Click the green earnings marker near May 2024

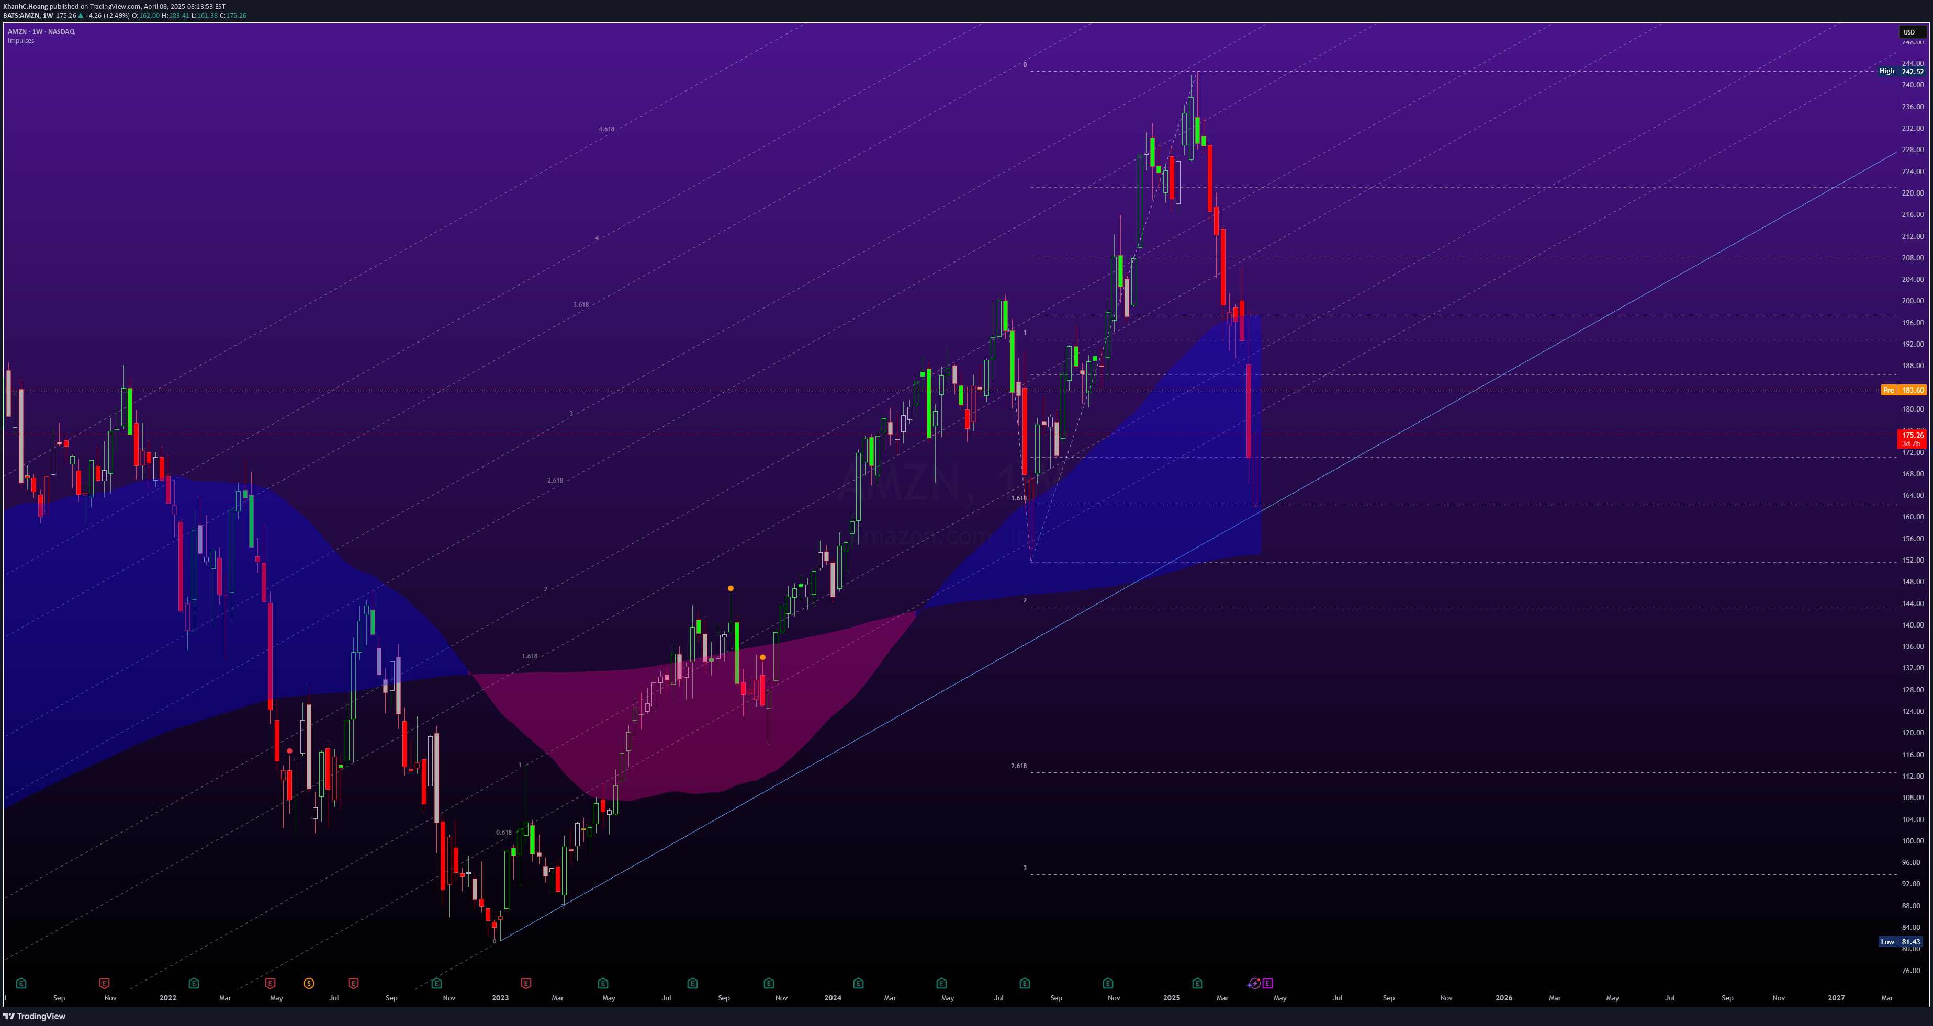pyautogui.click(x=942, y=983)
